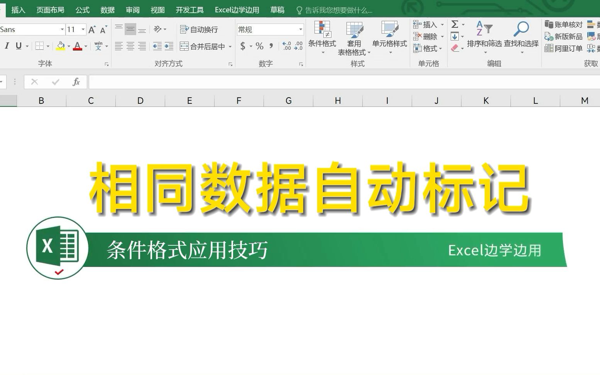Open the 套用表格格式 gallery
The height and width of the screenshot is (375, 600).
tap(354, 38)
